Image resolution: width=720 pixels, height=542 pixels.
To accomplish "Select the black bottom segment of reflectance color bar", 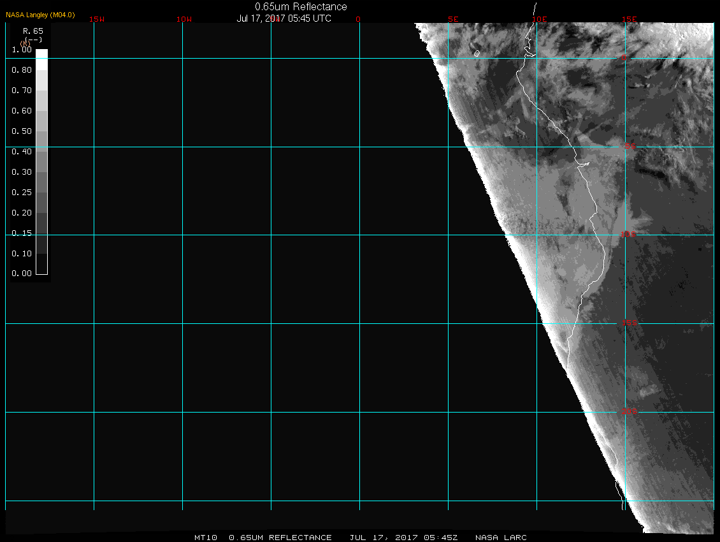I will click(42, 264).
